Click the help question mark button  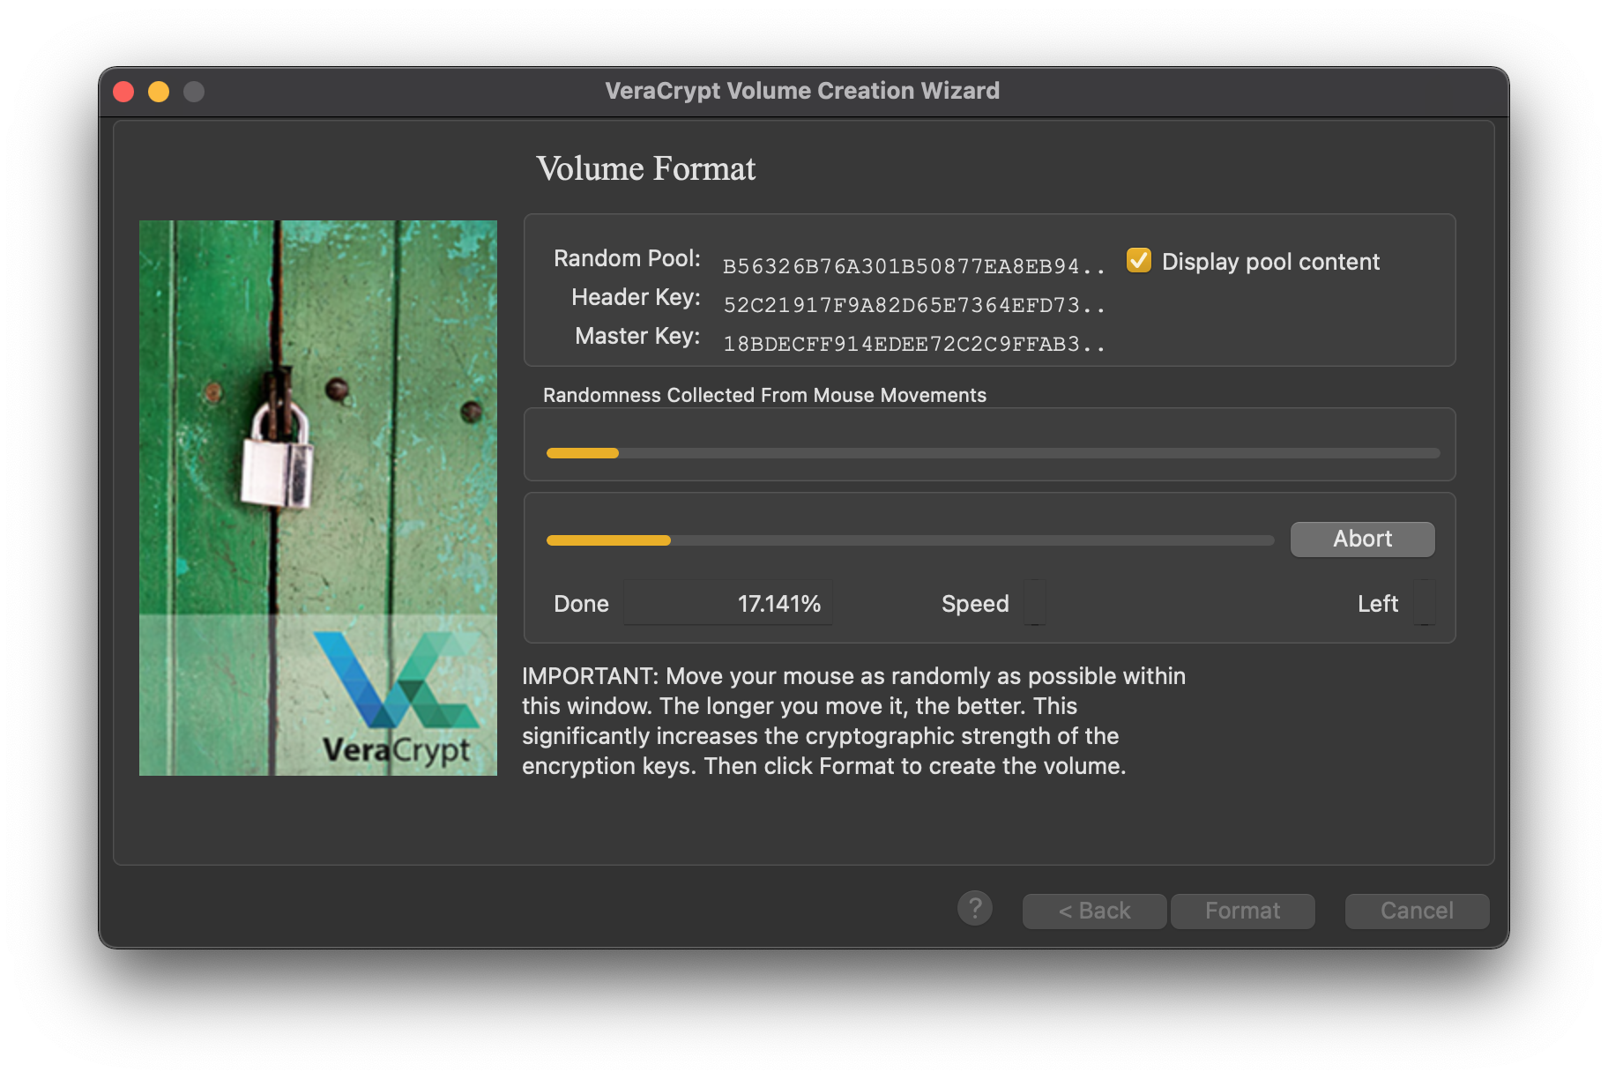point(975,908)
